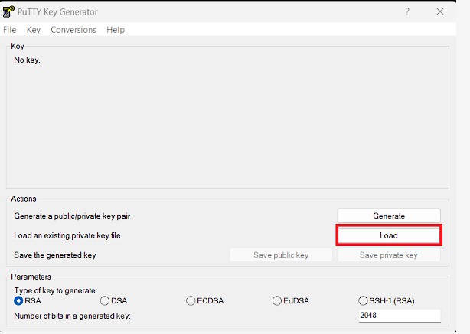Click 'Generate a public/private key pair' label
This screenshot has width=470, height=334.
coord(72,216)
